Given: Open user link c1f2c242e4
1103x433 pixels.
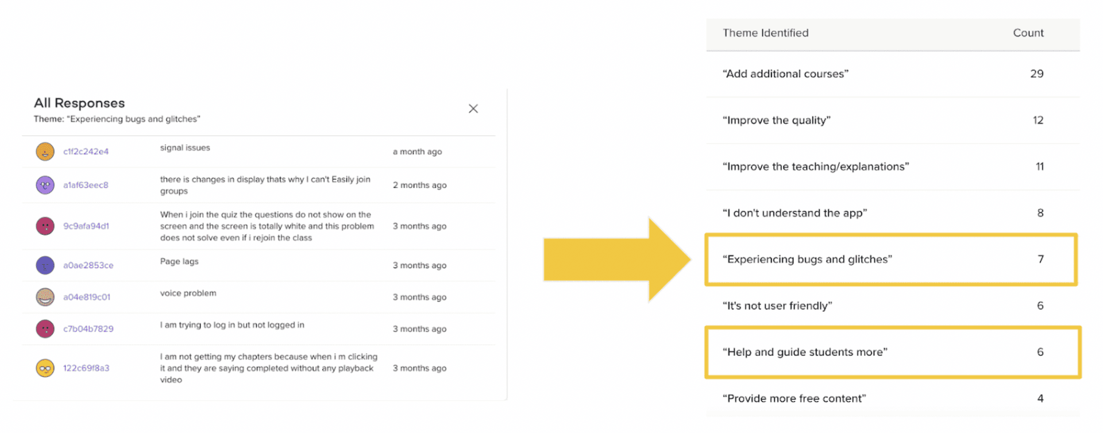Looking at the screenshot, I should point(86,152).
